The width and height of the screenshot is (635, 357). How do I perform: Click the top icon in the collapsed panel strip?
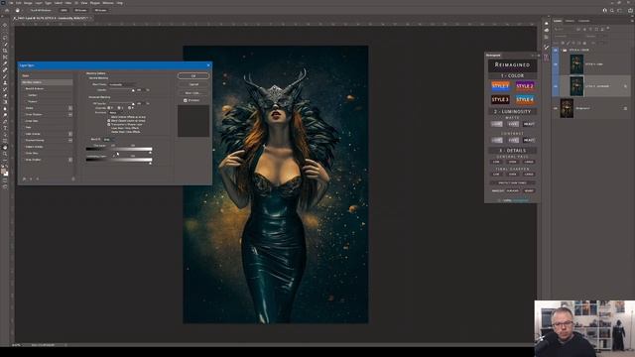click(546, 24)
